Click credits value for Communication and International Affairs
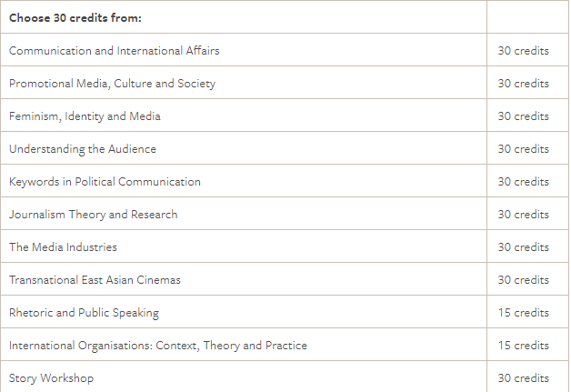This screenshot has height=392, width=571. [523, 51]
